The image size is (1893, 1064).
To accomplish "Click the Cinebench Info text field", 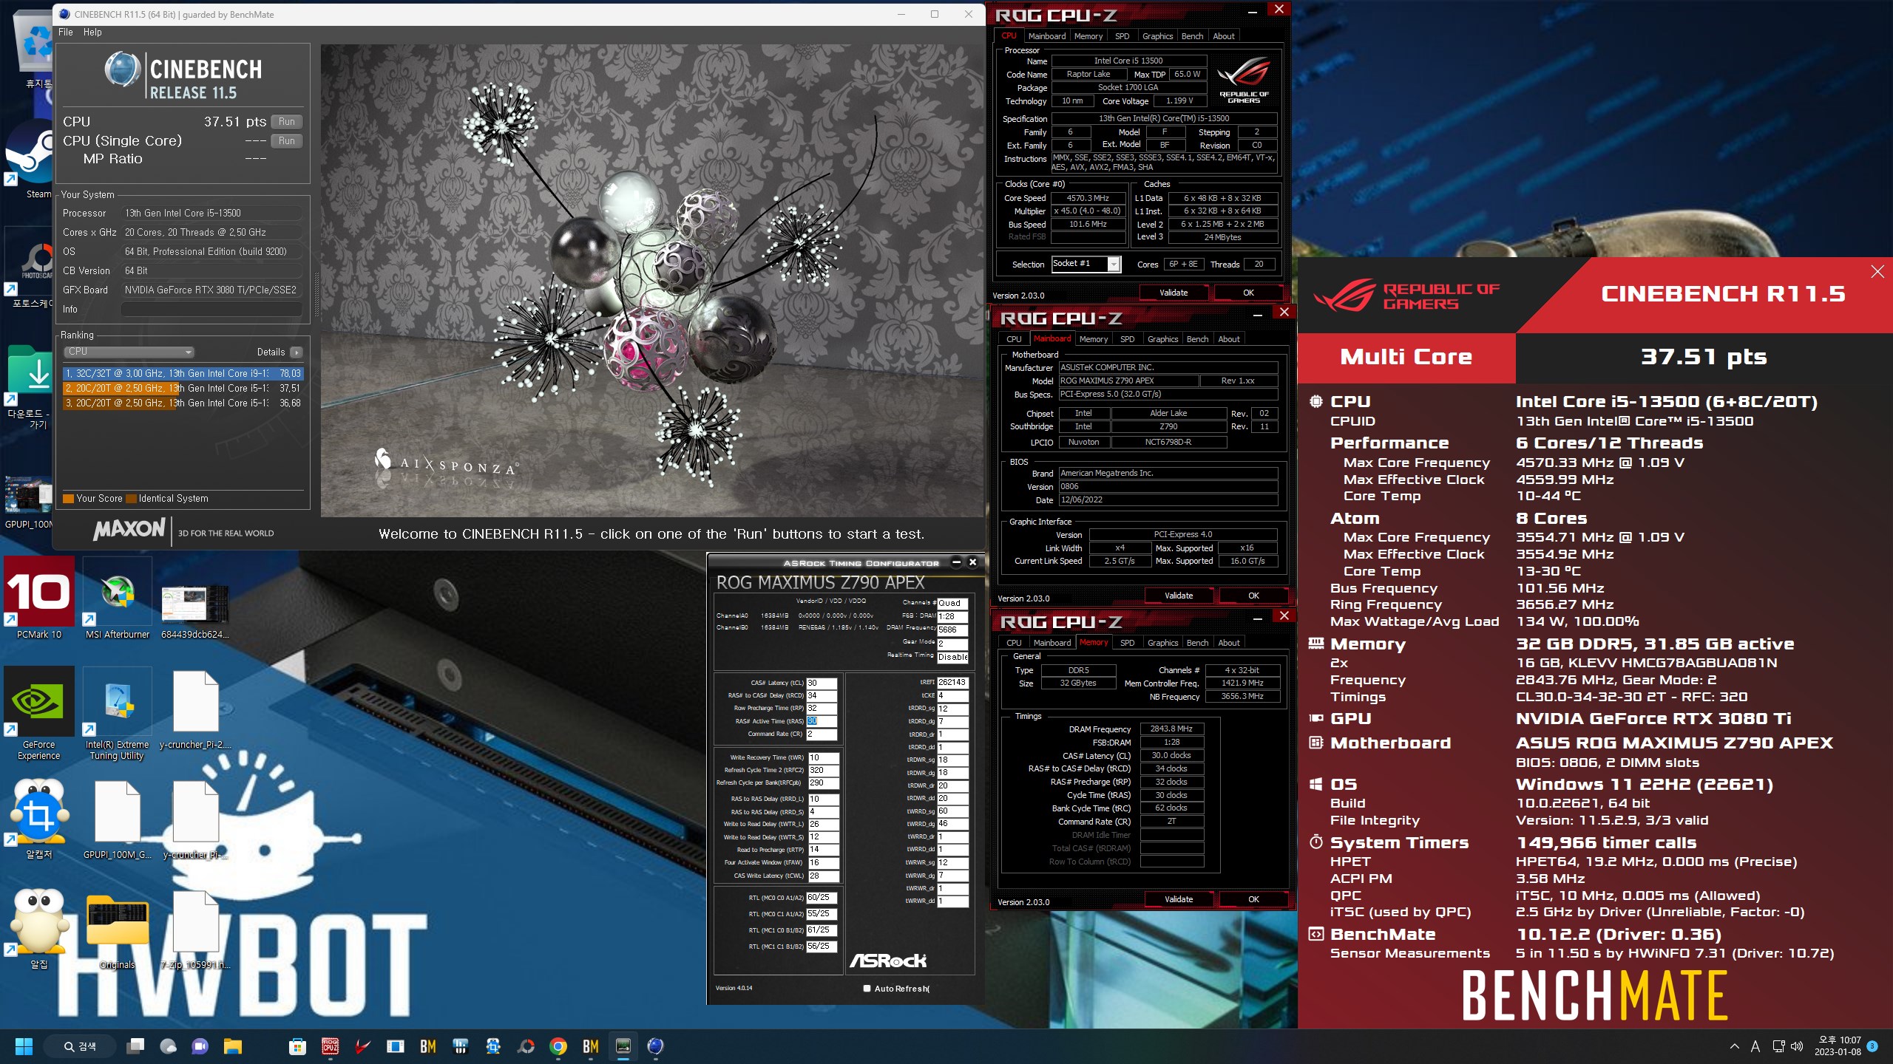I will pyautogui.click(x=211, y=310).
